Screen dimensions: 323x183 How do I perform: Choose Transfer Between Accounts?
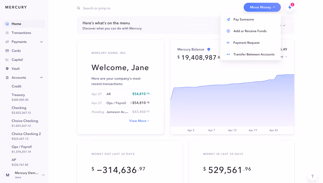(x=250, y=54)
